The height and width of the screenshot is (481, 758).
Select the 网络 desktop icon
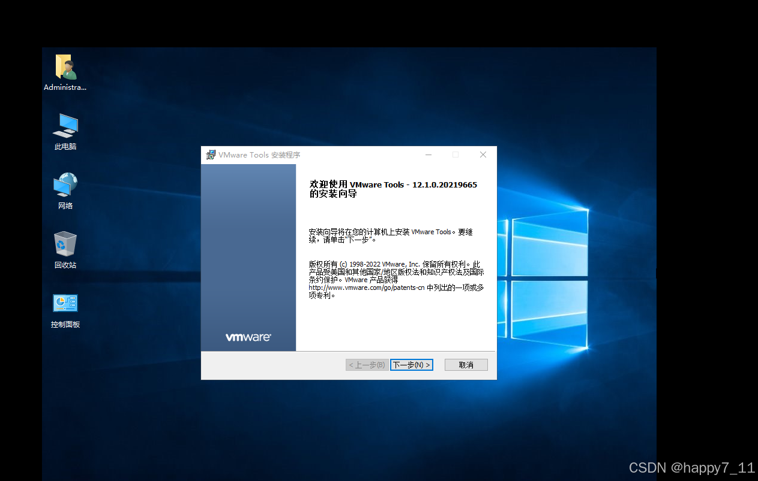(65, 191)
